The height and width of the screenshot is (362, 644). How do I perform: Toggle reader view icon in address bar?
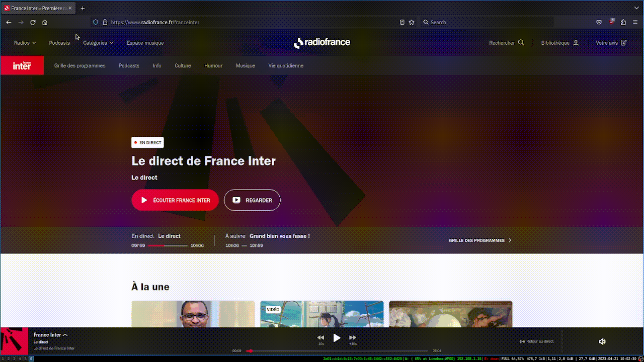(x=402, y=22)
